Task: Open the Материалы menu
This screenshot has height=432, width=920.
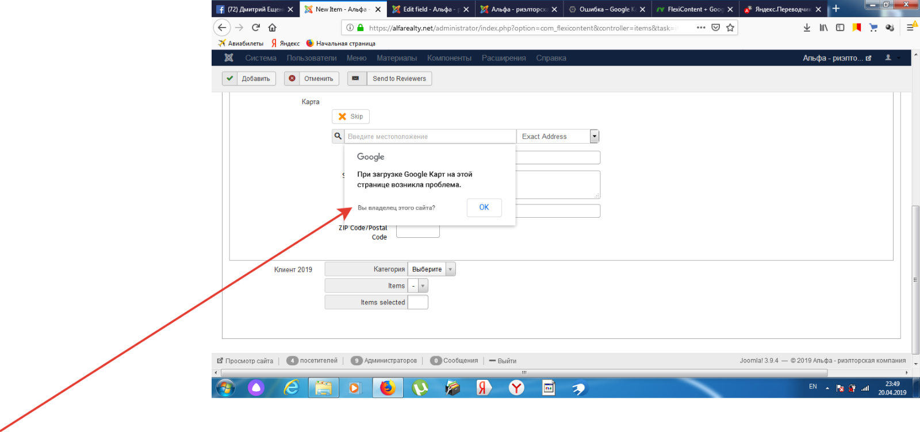Action: point(397,58)
